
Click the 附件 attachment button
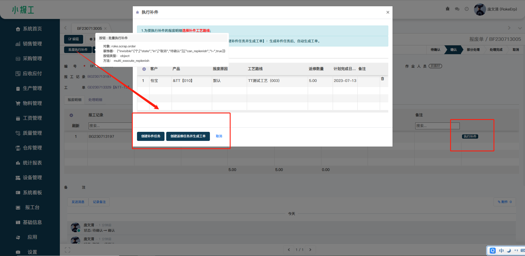pos(505,202)
